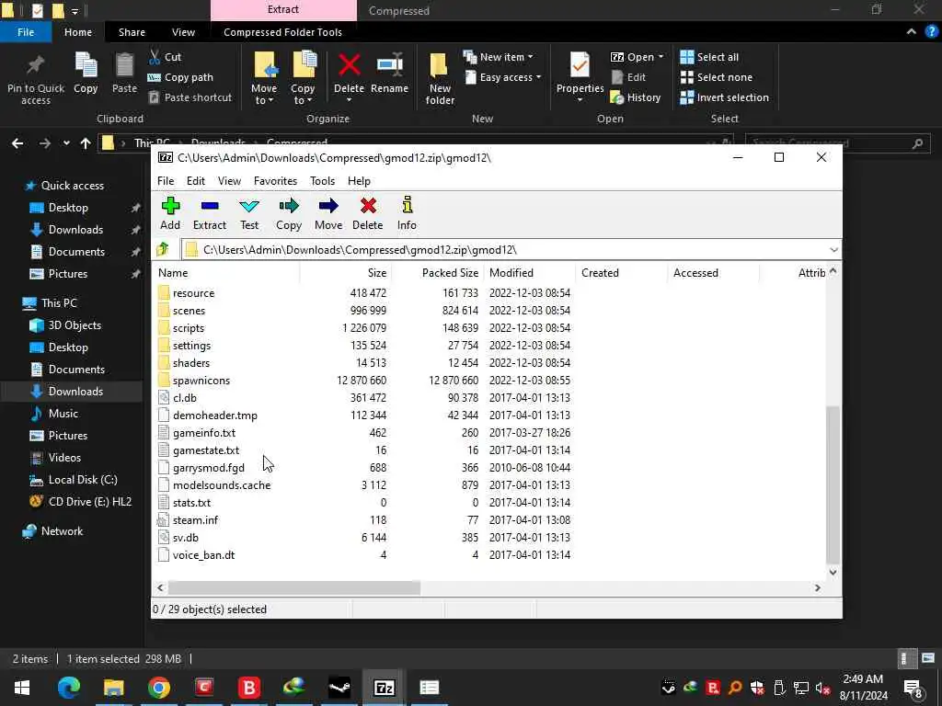This screenshot has width=942, height=706.
Task: Click the 7-Zip horizontal scrollbar thumb
Action: pos(293,587)
